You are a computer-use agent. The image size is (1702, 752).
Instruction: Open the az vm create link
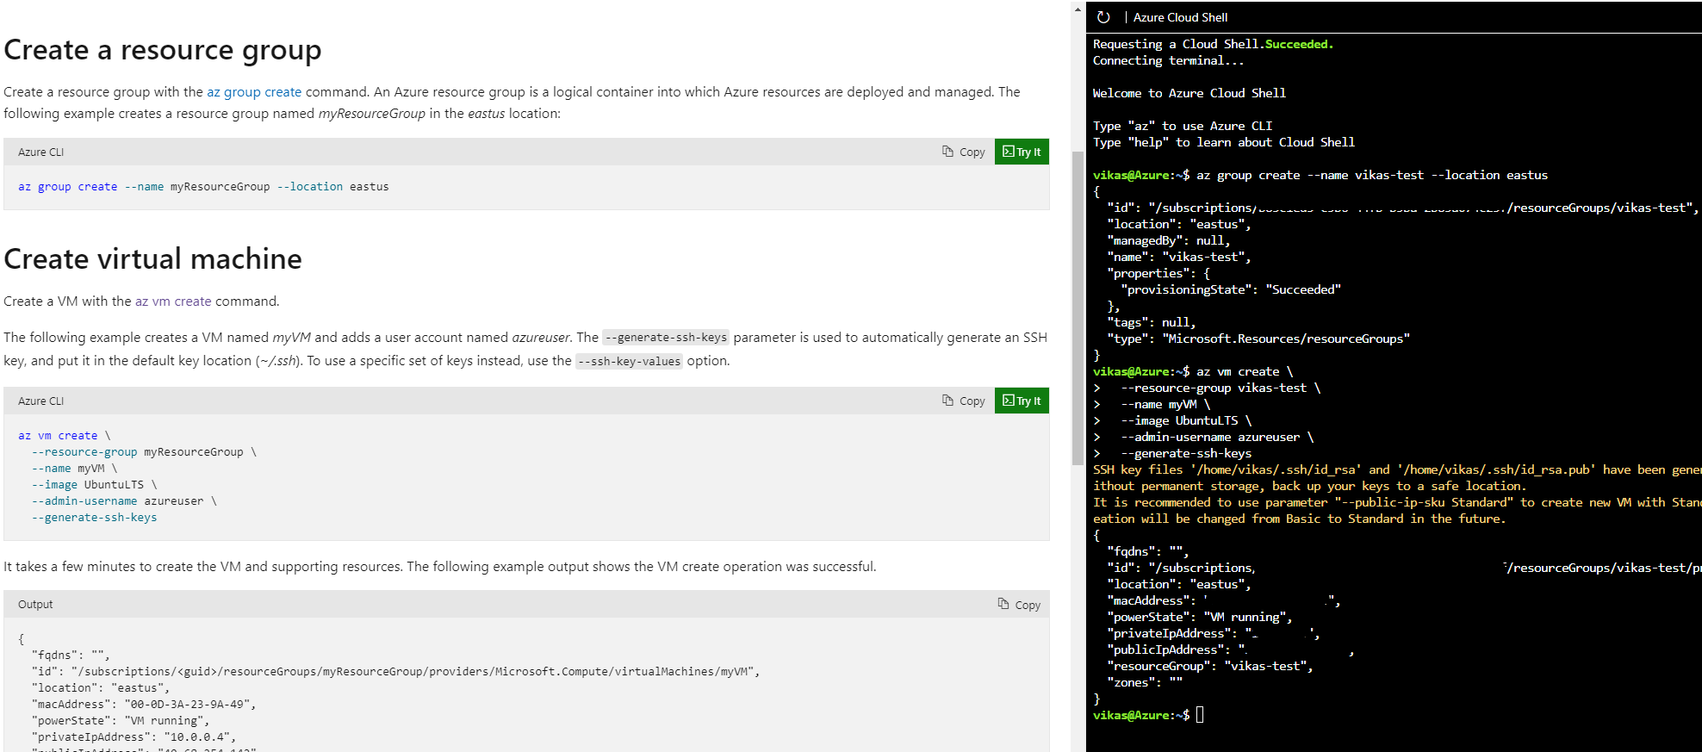tap(173, 301)
